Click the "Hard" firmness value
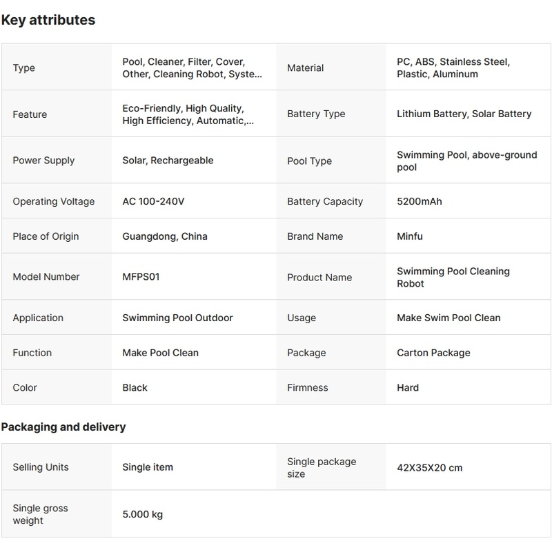Screen dimensions: 552x543 click(408, 387)
